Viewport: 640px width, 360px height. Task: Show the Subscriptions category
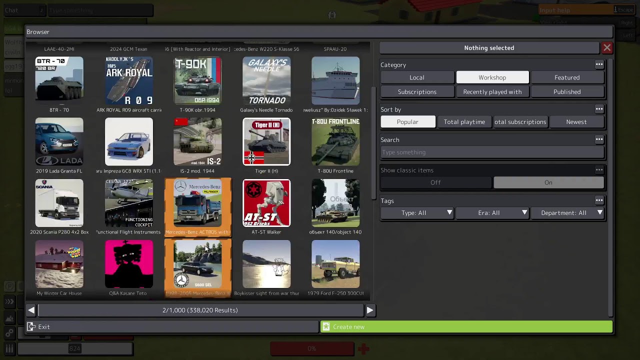[417, 92]
